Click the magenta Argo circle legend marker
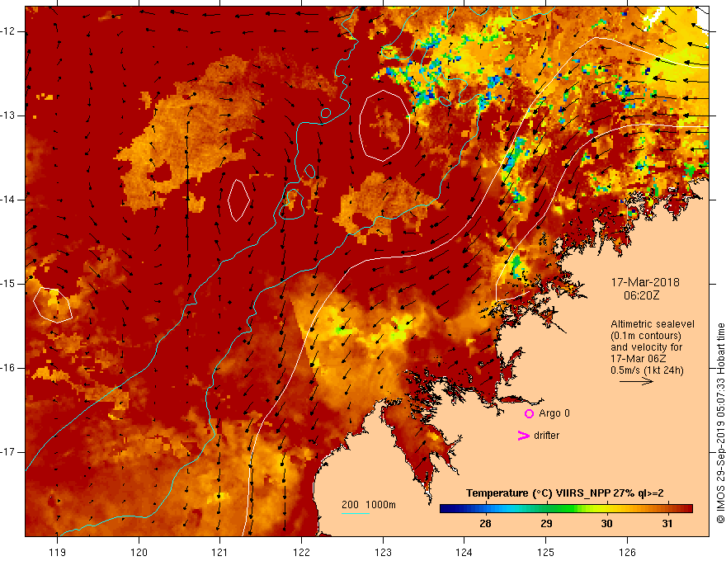This screenshot has width=726, height=561. pos(529,413)
